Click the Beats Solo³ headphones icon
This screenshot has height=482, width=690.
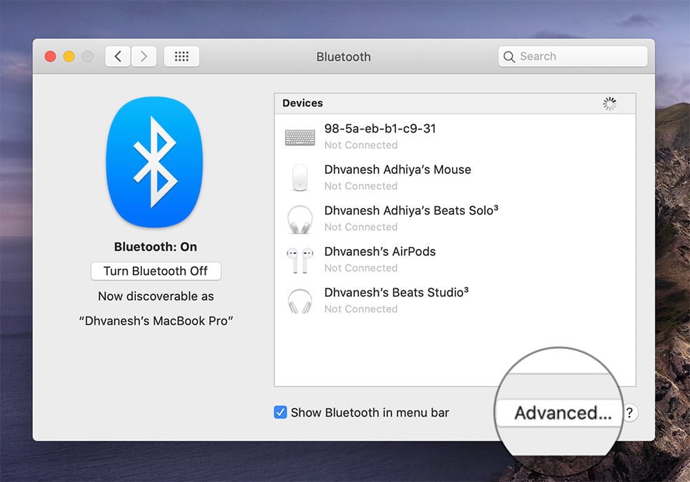pyautogui.click(x=299, y=219)
